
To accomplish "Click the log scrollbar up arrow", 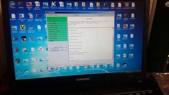I will pos(113,28).
